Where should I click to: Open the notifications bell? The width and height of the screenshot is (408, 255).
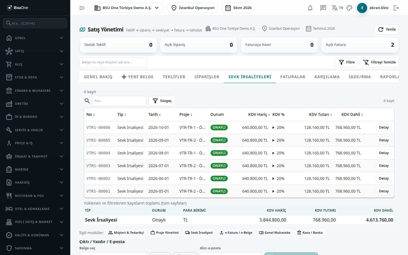(x=310, y=8)
